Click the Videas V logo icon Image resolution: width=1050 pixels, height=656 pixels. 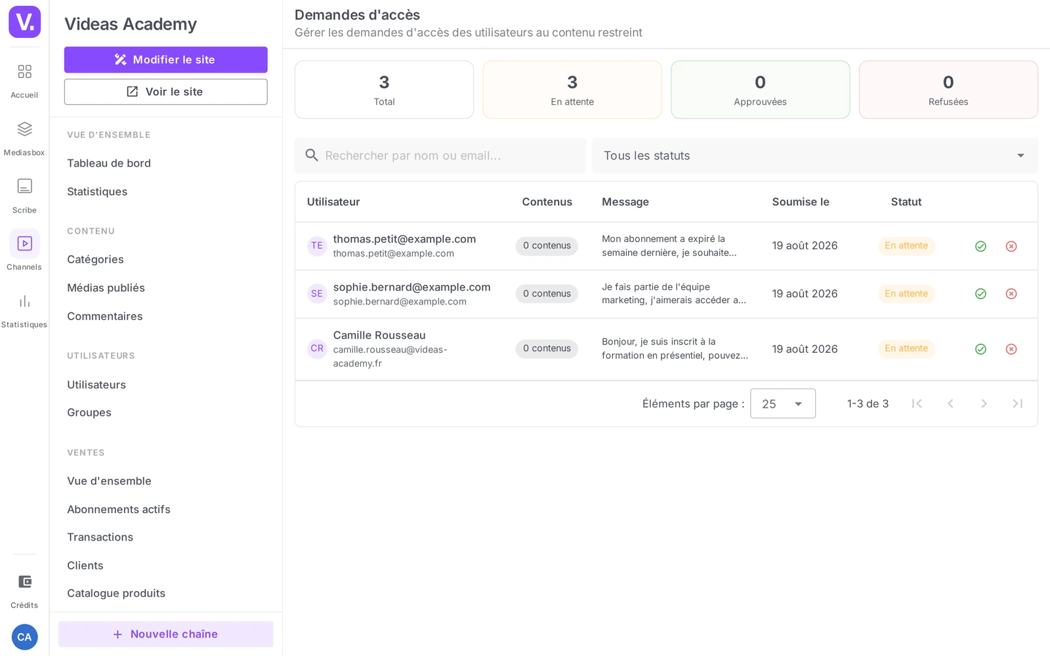tap(24, 22)
